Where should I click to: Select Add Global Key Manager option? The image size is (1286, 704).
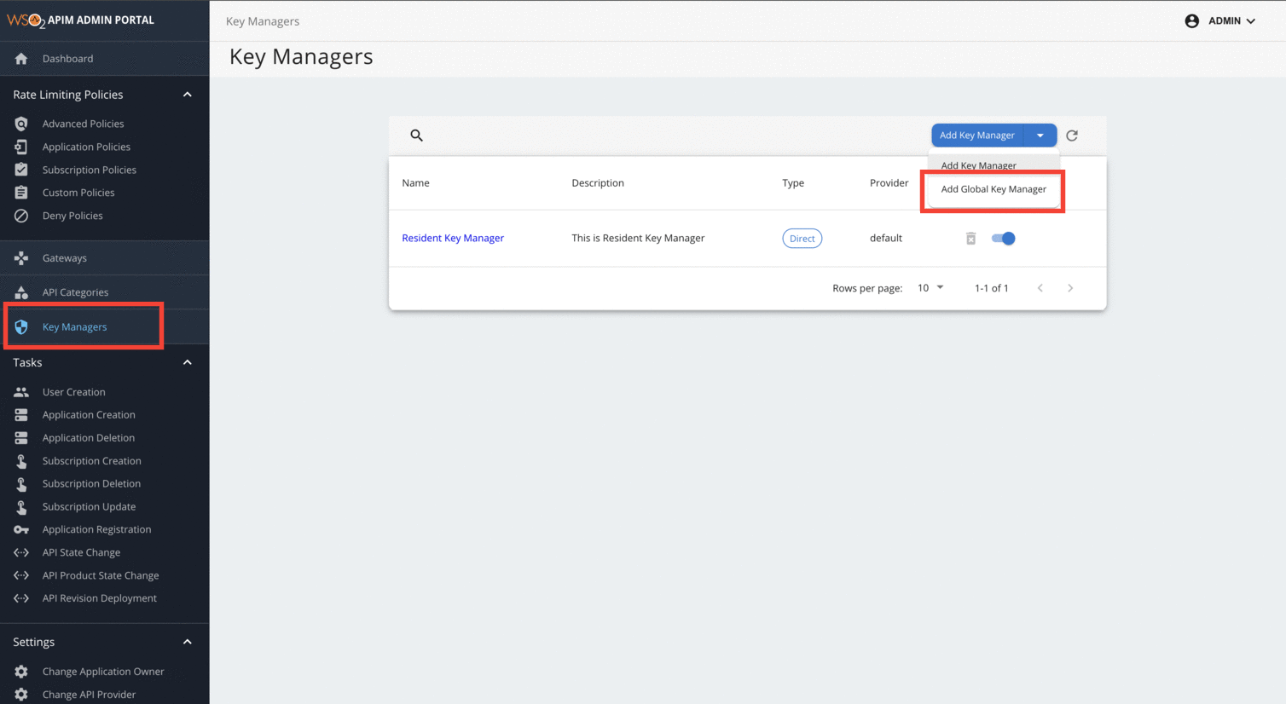point(993,189)
